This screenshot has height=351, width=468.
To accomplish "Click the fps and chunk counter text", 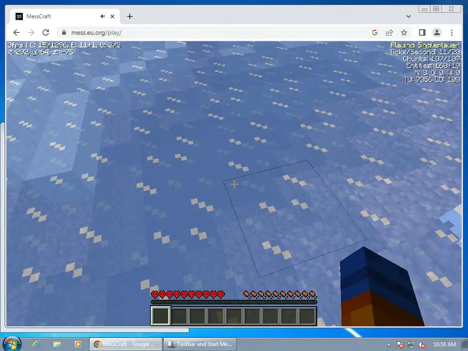I will coord(64,45).
